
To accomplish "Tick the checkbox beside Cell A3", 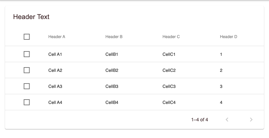I will pos(27,86).
